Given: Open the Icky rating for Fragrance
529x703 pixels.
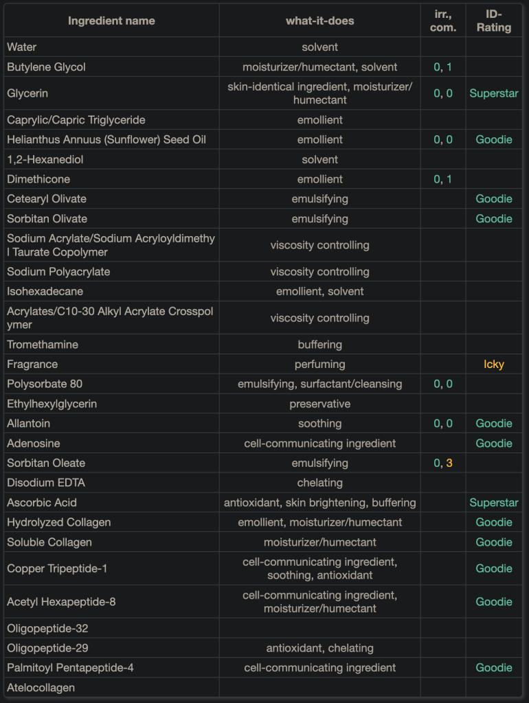Looking at the screenshot, I should point(493,365).
